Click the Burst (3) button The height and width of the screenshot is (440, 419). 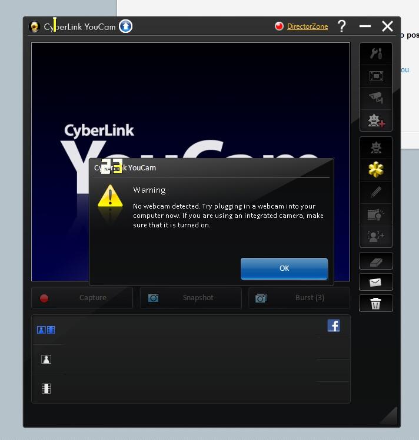[300, 298]
